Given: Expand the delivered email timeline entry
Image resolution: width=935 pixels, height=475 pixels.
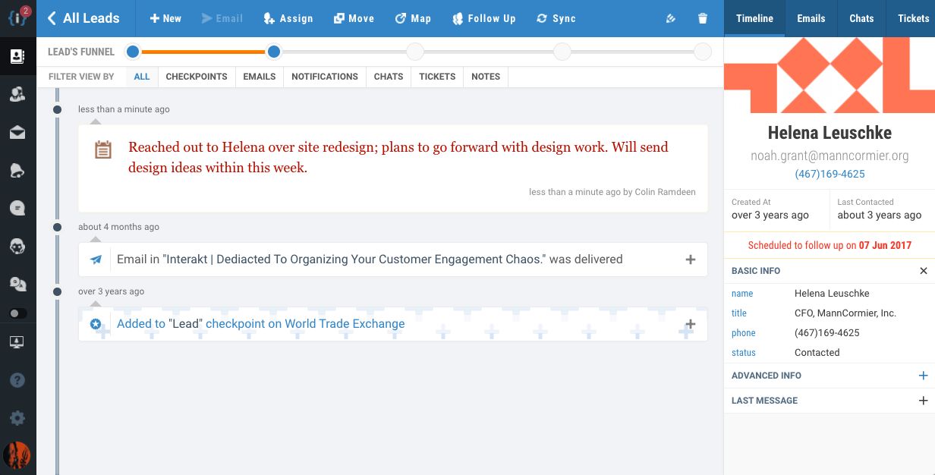Looking at the screenshot, I should pyautogui.click(x=690, y=260).
